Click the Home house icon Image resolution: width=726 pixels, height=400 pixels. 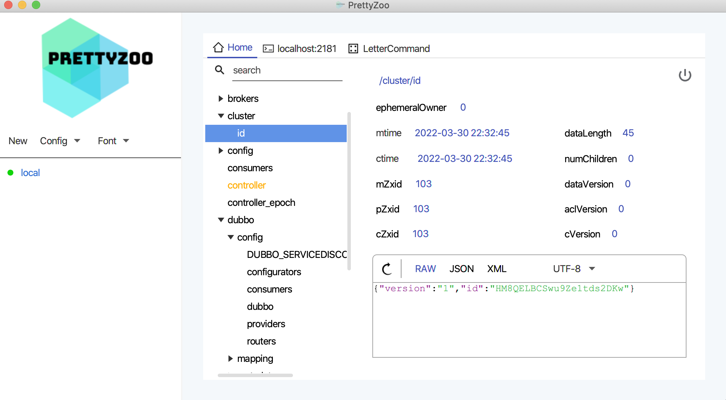[x=218, y=47]
